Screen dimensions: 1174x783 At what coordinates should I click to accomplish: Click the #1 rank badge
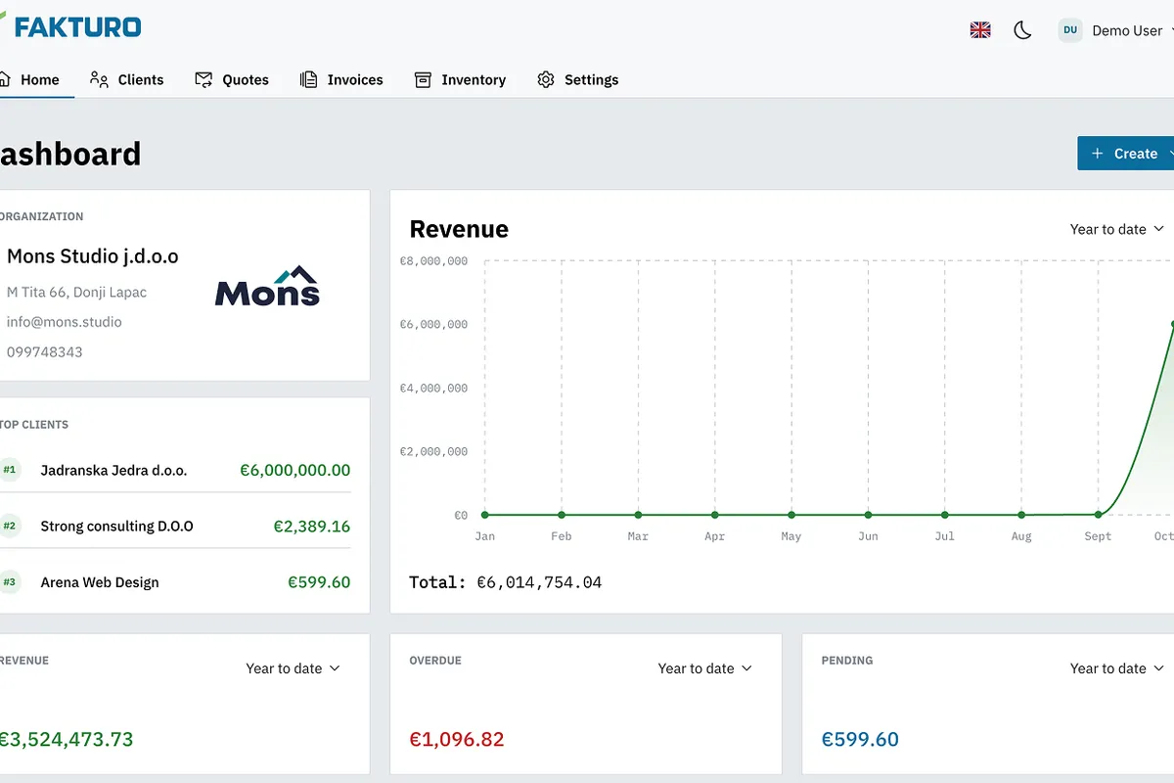point(10,470)
